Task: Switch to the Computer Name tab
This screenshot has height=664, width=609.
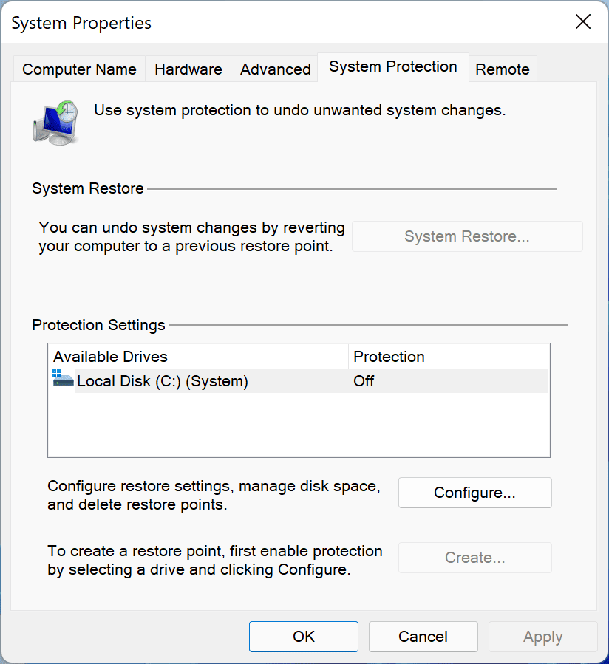Action: click(x=79, y=69)
